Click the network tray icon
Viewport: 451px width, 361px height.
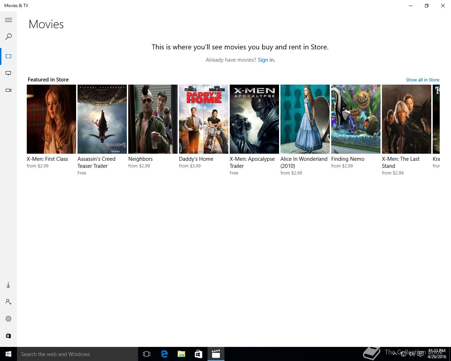pyautogui.click(x=403, y=354)
